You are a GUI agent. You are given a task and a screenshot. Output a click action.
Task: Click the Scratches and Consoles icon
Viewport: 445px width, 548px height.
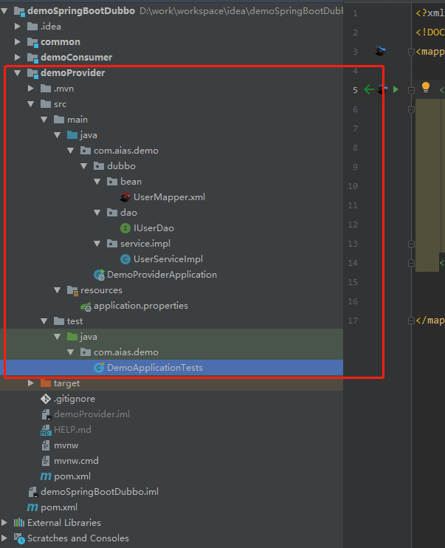[19, 538]
